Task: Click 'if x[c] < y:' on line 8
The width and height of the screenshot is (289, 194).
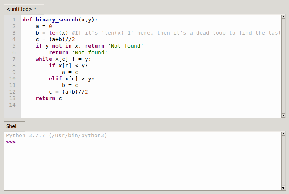Action: pos(68,66)
